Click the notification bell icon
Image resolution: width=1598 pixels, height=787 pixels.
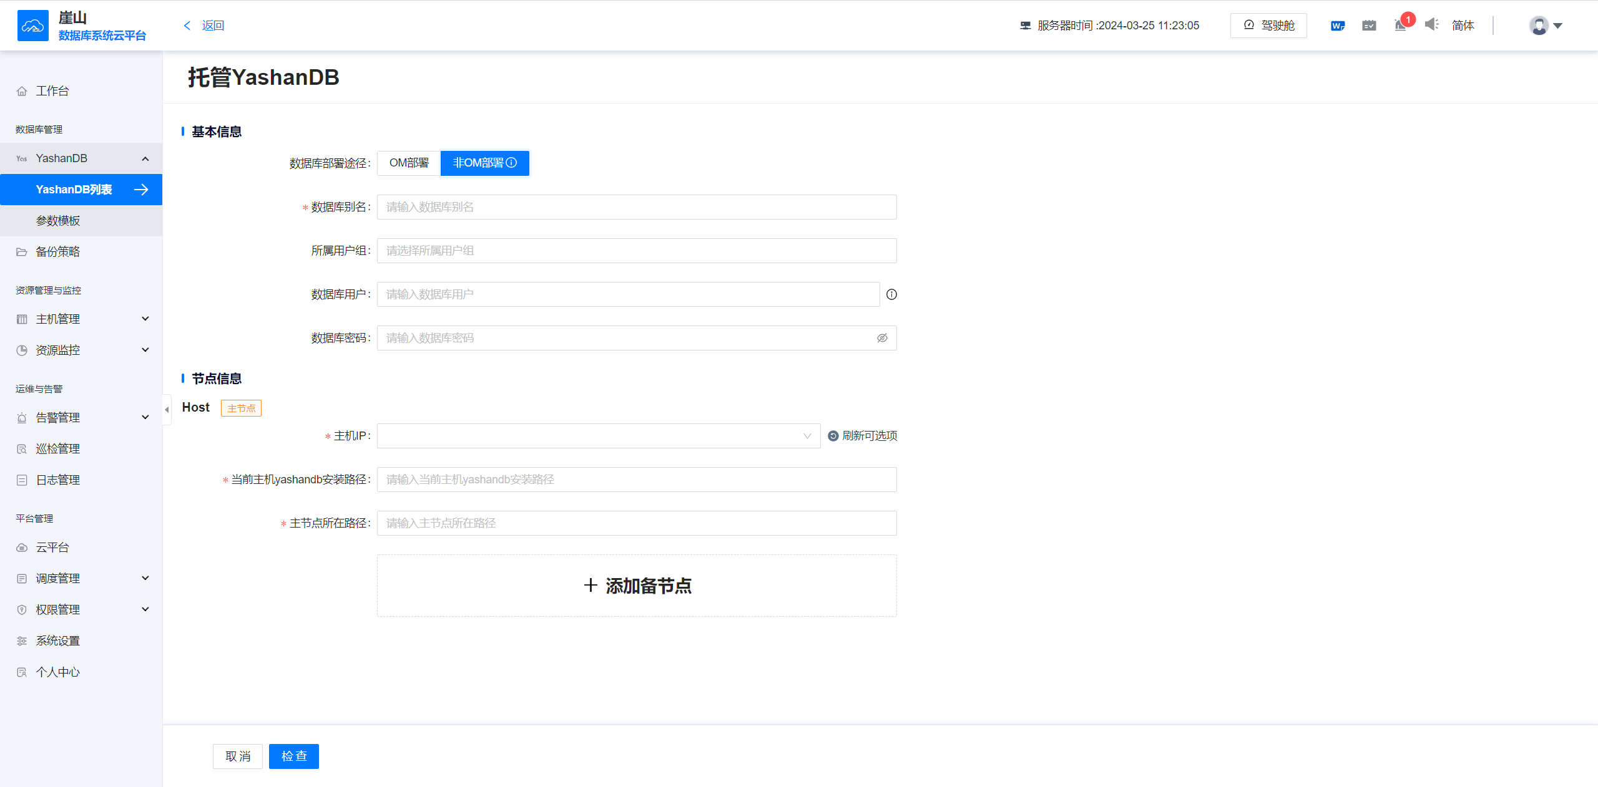(1400, 26)
